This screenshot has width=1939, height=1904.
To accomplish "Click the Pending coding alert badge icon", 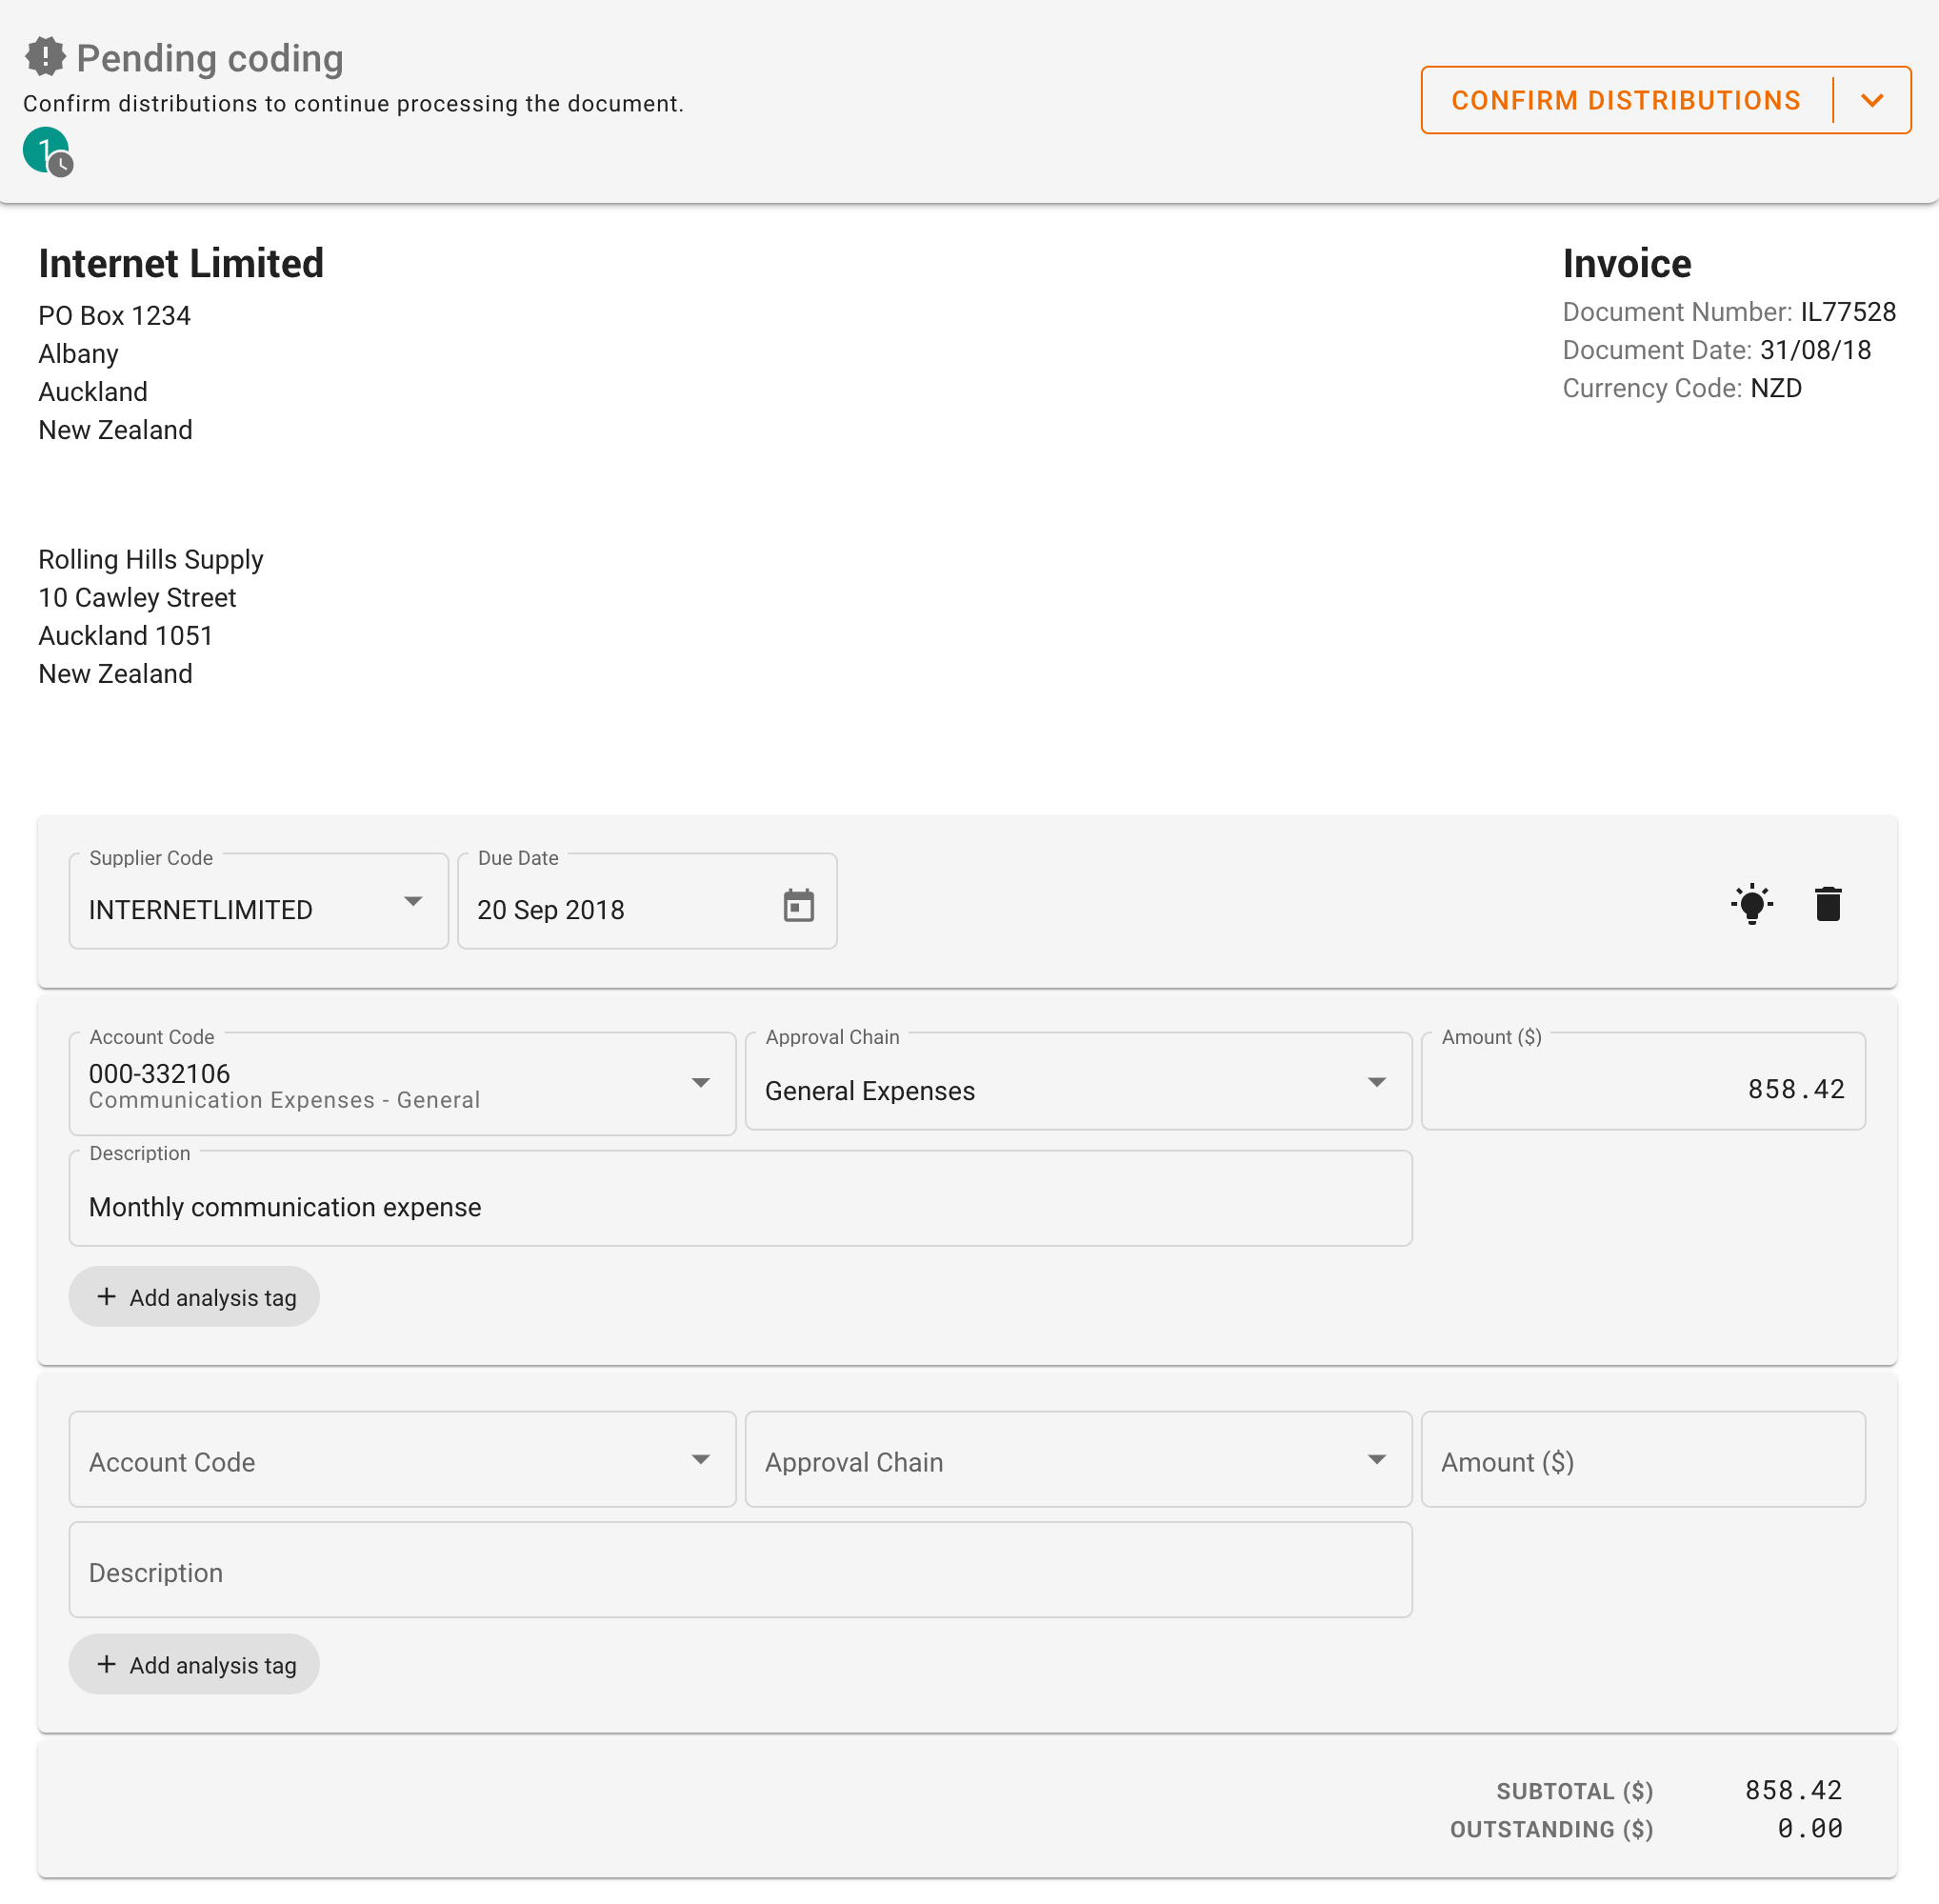I will click(45, 57).
